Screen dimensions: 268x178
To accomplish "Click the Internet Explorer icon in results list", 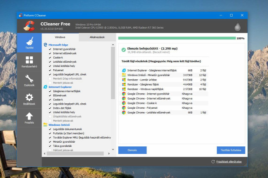I will pyautogui.click(x=124, y=71).
